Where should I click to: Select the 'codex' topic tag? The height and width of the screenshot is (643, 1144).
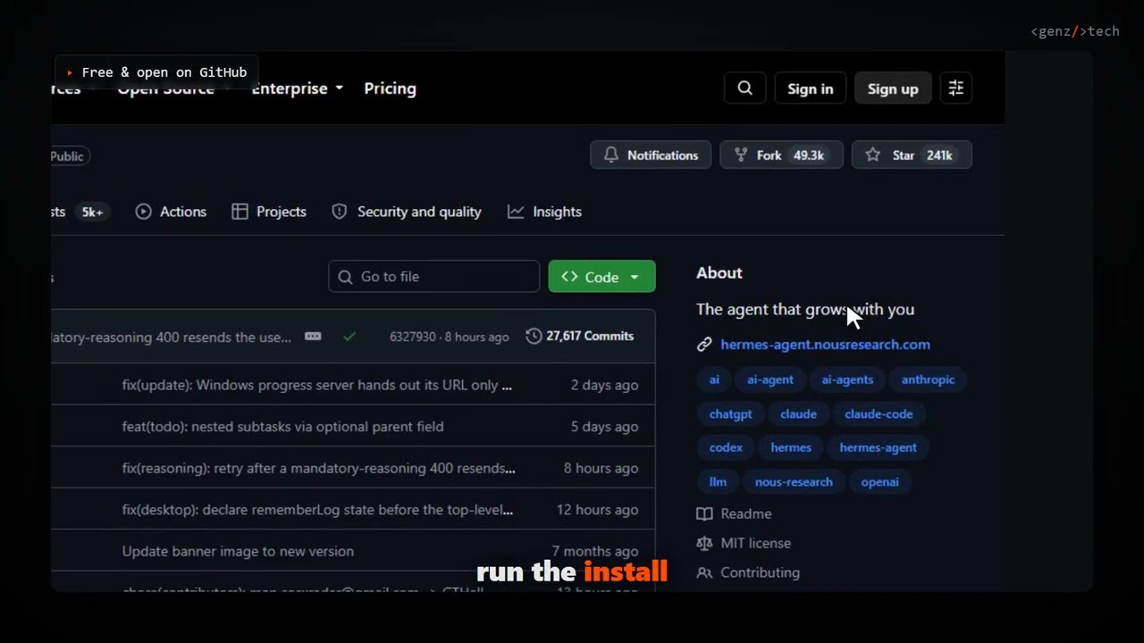point(726,447)
